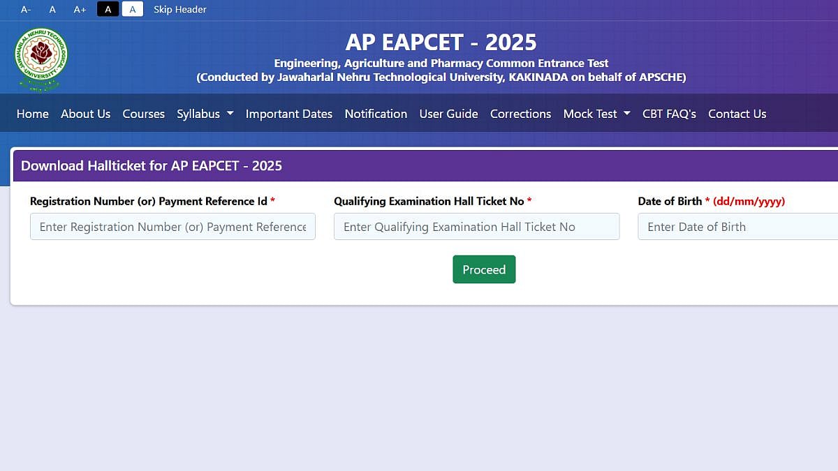This screenshot has height=471, width=838.
Task: Click 'Registration Number (or) Payment Reference Id' label
Action: (149, 201)
